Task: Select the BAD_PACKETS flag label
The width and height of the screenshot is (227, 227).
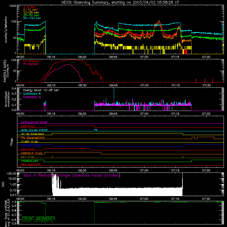Action: pyautogui.click(x=31, y=165)
